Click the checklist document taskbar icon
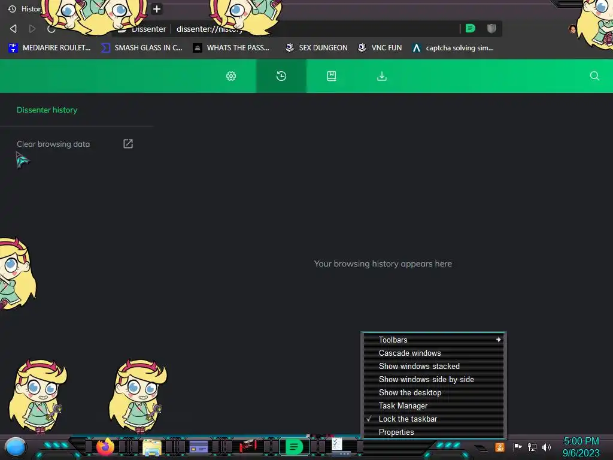 coord(338,445)
